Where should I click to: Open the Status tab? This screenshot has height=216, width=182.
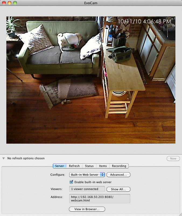click(89, 166)
